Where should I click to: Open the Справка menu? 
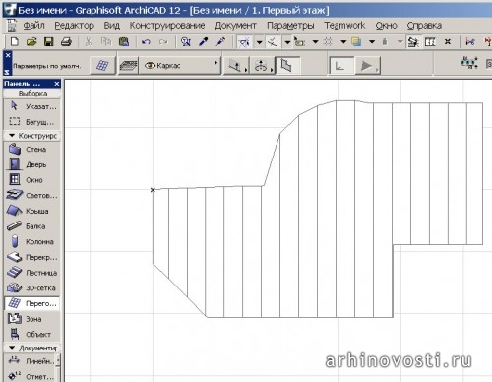click(x=424, y=25)
